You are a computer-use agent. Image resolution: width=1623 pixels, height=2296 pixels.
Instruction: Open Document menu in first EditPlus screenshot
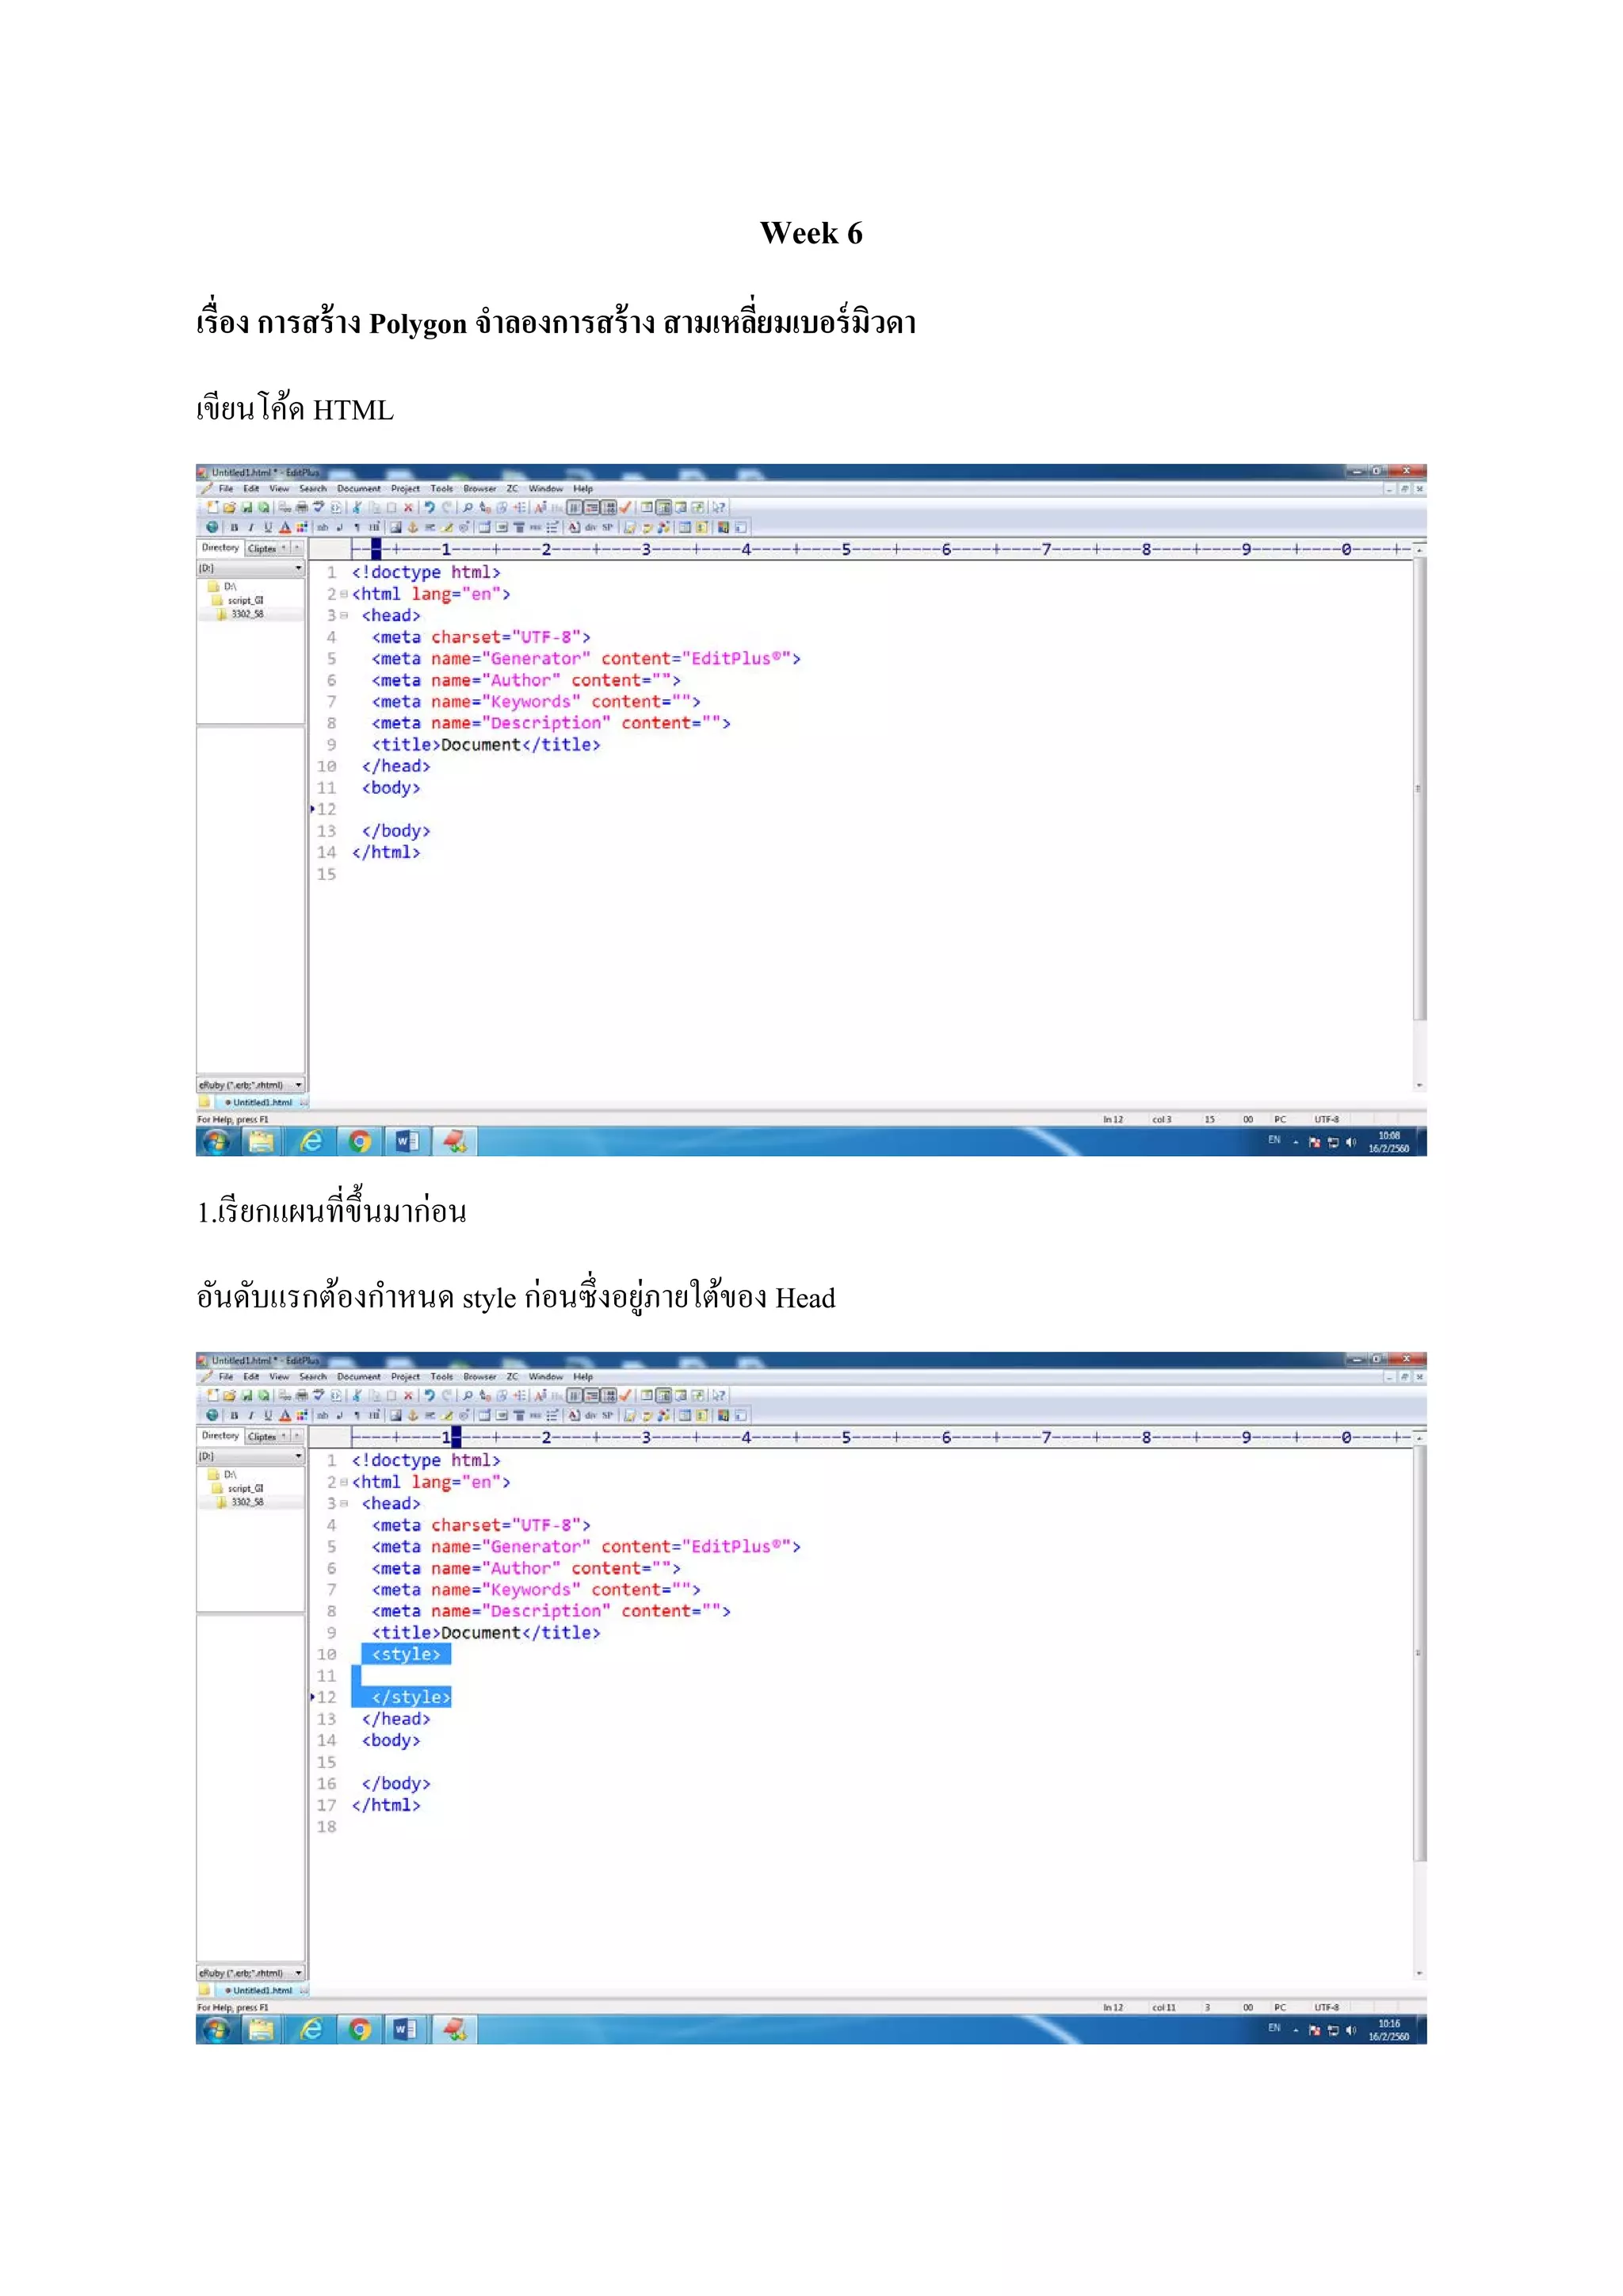[x=359, y=489]
